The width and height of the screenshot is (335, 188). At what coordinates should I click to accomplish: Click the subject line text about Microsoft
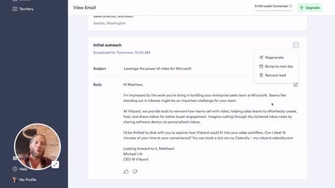tap(158, 68)
